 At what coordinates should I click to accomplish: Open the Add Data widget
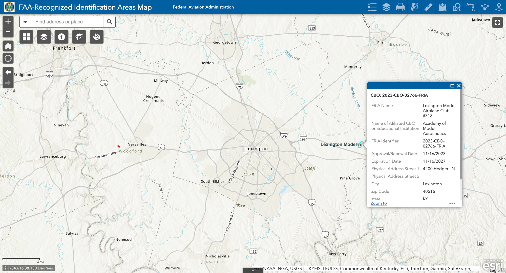tap(442, 7)
